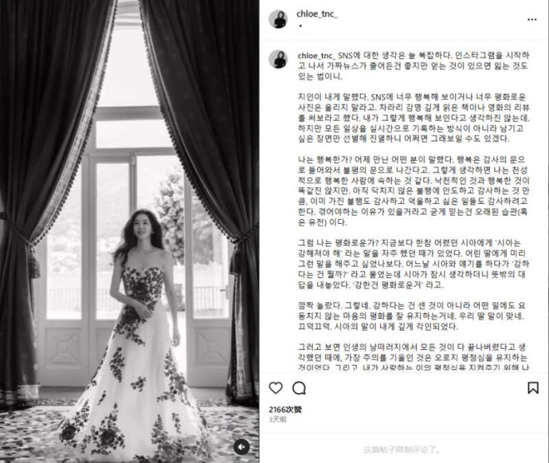Save post with the bookmark icon
Viewport: 549px width, 463px height.
533,388
